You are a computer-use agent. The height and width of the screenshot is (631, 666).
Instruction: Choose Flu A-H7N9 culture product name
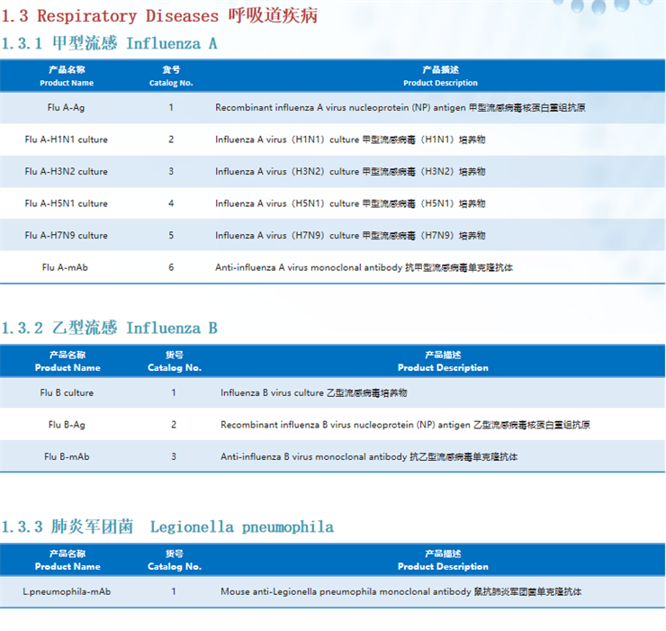coord(67,235)
